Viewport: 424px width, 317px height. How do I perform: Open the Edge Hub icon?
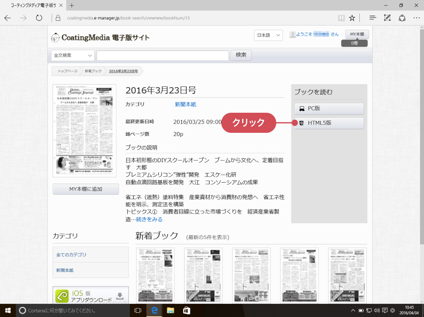[x=373, y=18]
